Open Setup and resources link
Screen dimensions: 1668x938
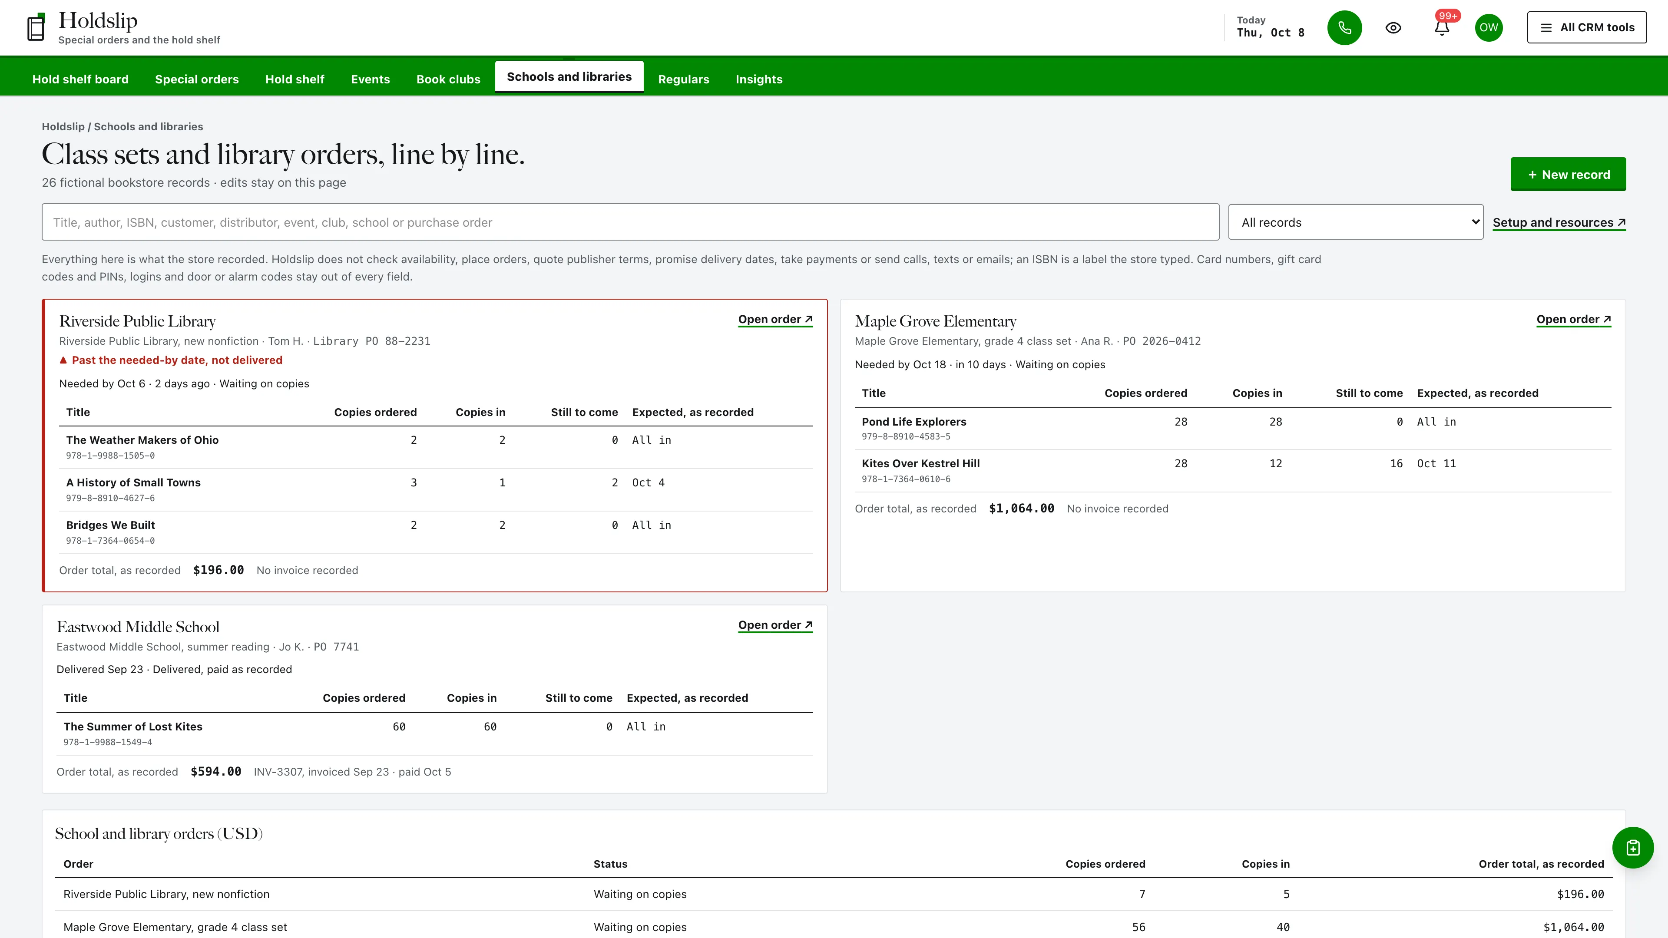(x=1559, y=223)
